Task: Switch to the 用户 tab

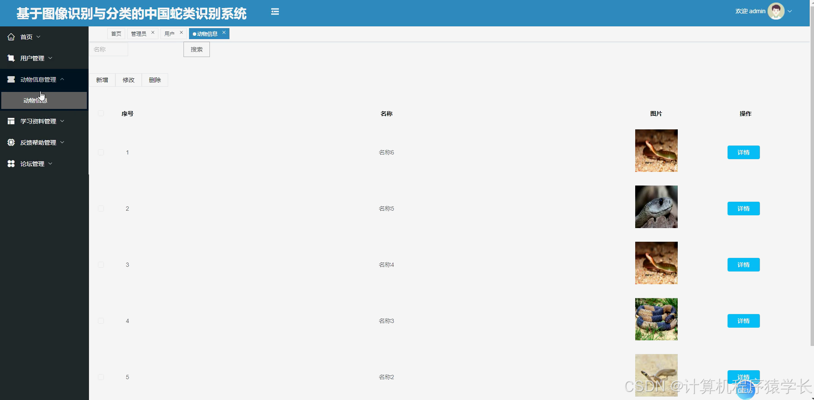Action: coord(170,33)
